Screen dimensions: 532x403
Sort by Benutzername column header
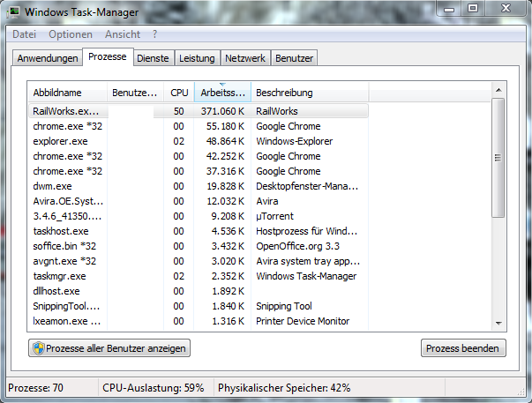tap(135, 93)
